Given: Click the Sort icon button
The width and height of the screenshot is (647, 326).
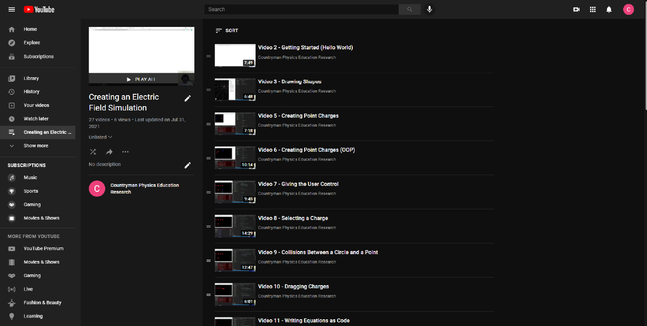Looking at the screenshot, I should point(227,31).
